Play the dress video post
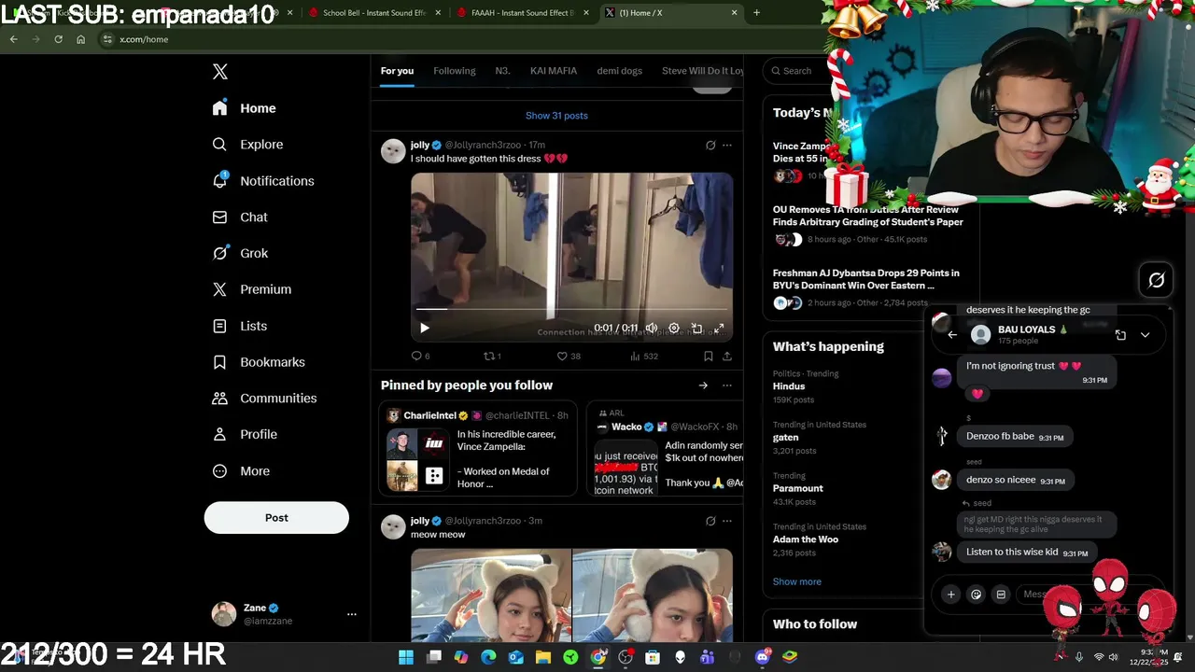The width and height of the screenshot is (1195, 672). pos(425,328)
